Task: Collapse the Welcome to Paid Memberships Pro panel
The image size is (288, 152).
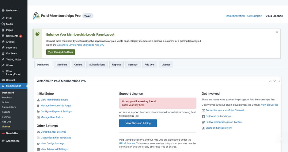Action: tap(279, 81)
